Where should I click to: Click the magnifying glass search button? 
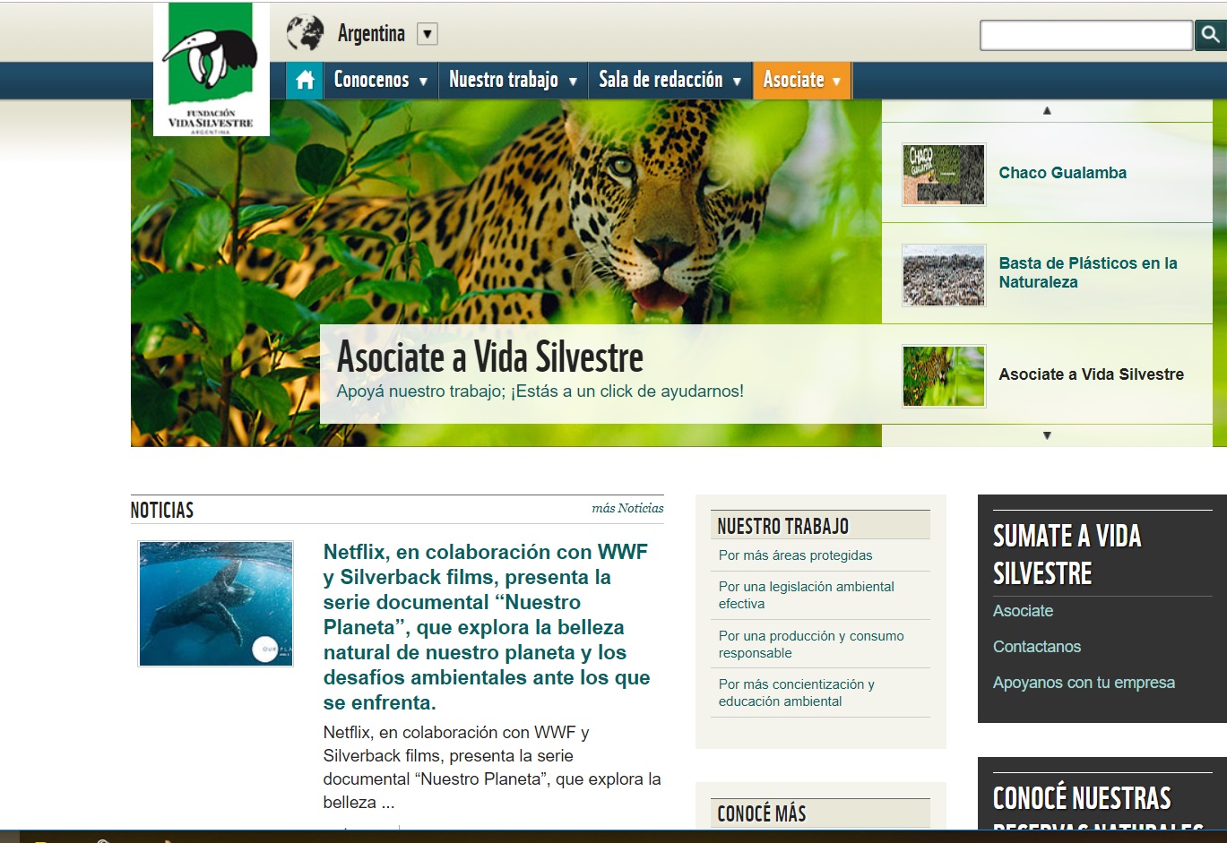coord(1210,35)
